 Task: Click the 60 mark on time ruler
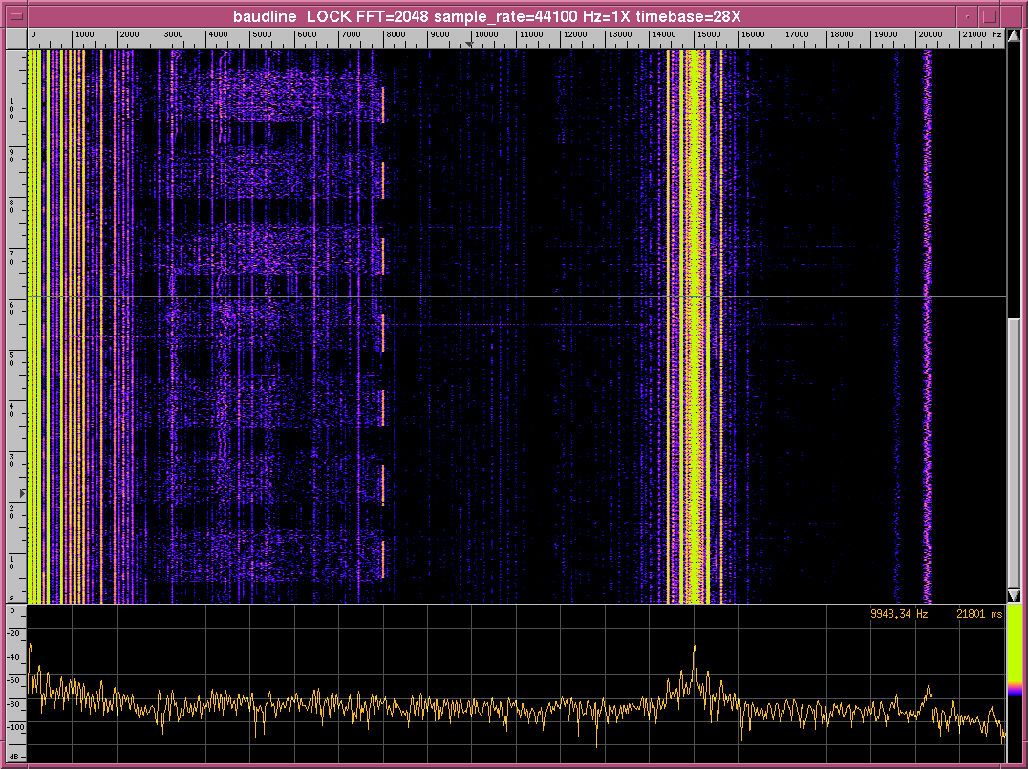point(11,308)
